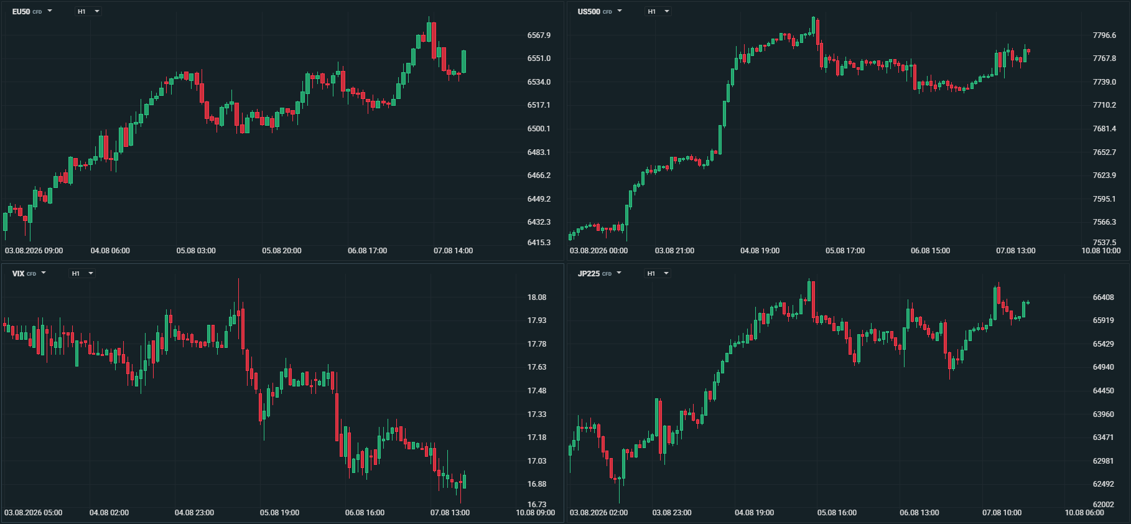Screen dimensions: 1131x524
Task: Click the 03.08.2026 05:00 time label on VIX chart
Action: coord(34,513)
